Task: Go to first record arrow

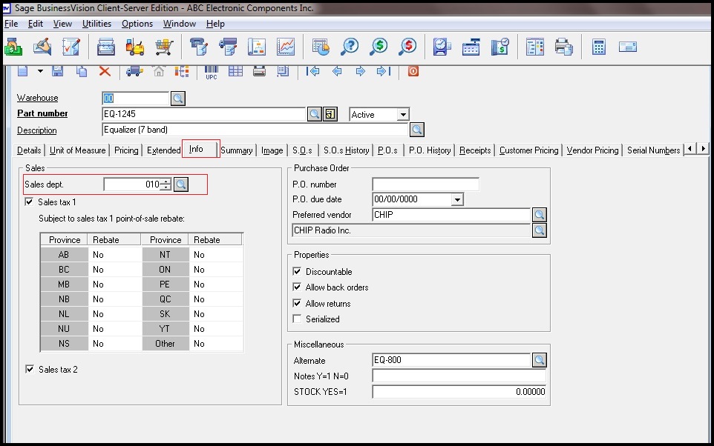Action: click(x=312, y=71)
